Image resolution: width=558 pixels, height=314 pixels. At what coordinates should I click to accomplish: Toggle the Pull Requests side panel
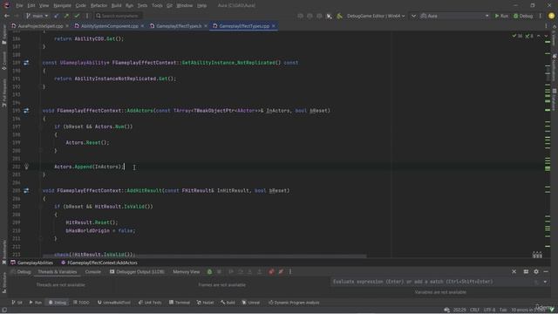click(3, 93)
